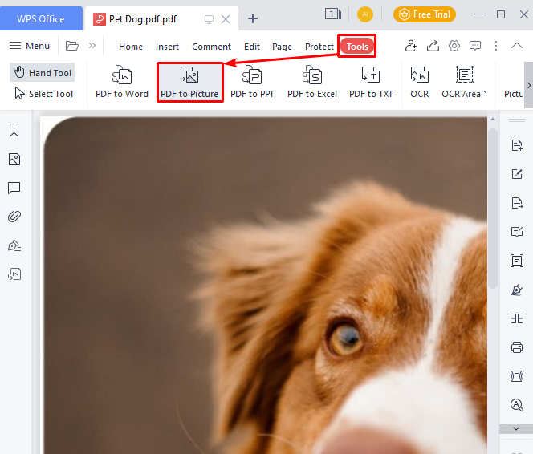Click the add-page icon in right sidebar
Viewport: 533px width, 454px height.
pyautogui.click(x=517, y=145)
